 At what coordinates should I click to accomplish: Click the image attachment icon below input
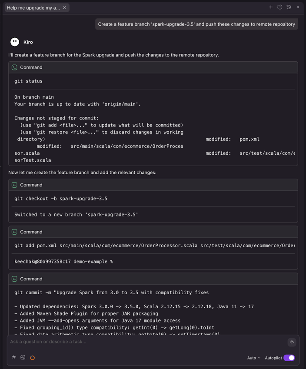tap(23, 357)
